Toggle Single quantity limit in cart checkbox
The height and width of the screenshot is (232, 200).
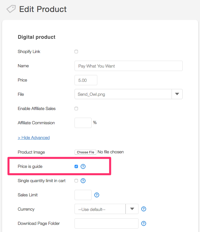coord(76,181)
